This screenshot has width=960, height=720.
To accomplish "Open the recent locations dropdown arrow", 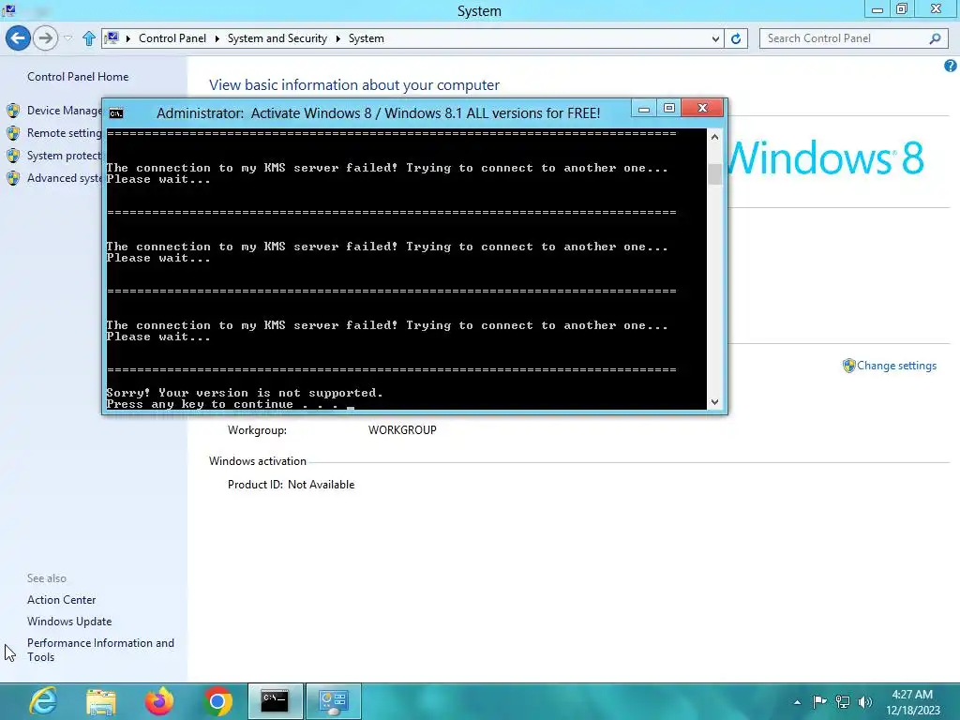I will (x=67, y=38).
